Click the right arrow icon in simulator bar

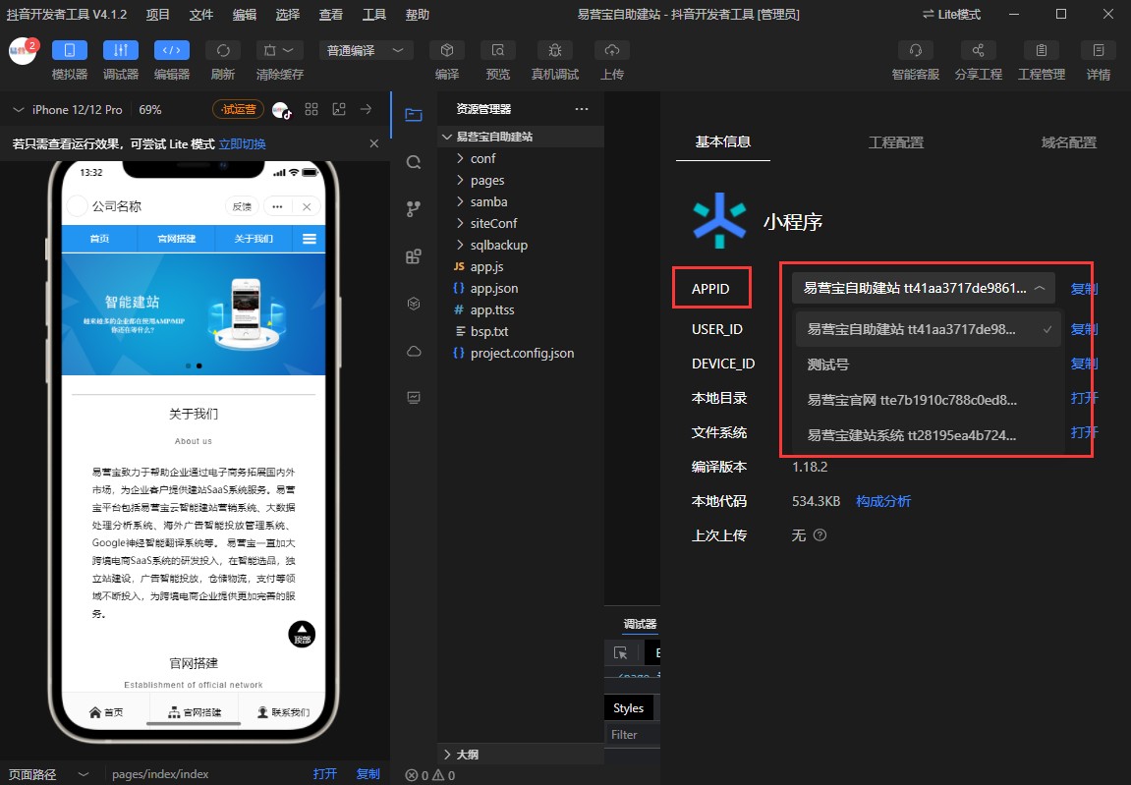pos(366,109)
